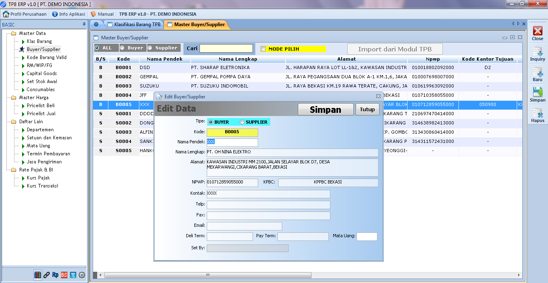The height and width of the screenshot is (283, 548).
Task: Click the Import dari Modul TPB button
Action: pyautogui.click(x=395, y=49)
